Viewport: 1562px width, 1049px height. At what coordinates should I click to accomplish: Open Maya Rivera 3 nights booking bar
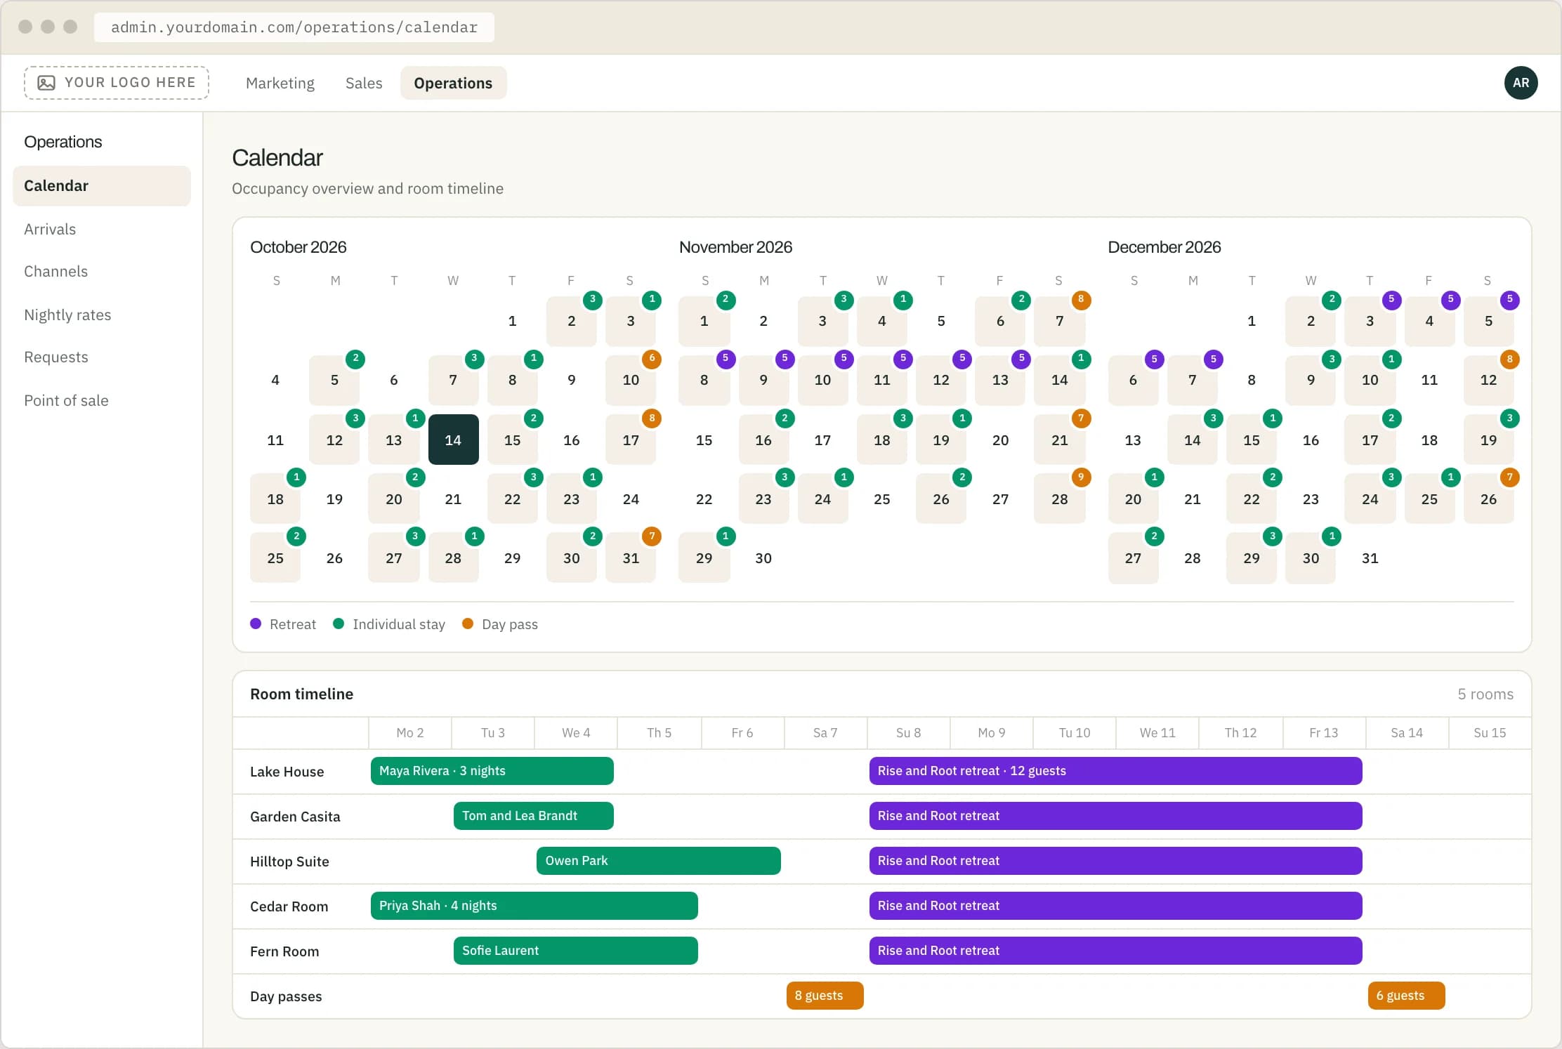point(492,771)
